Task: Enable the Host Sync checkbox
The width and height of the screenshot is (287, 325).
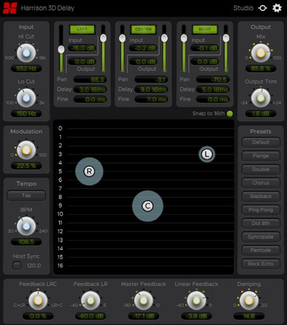Action: pos(17,265)
